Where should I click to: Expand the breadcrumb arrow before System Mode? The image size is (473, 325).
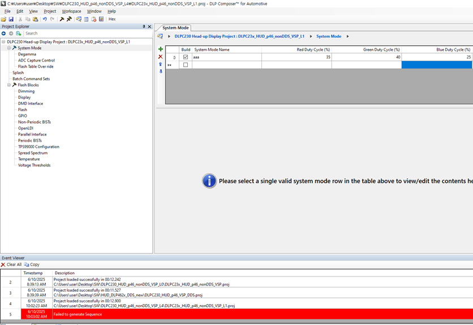point(311,36)
